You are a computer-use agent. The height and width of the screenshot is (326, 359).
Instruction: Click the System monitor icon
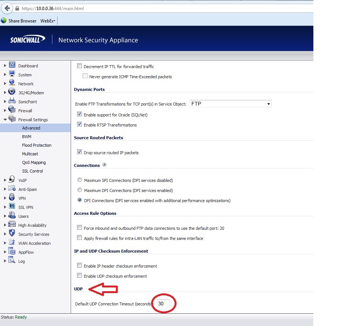(12, 74)
